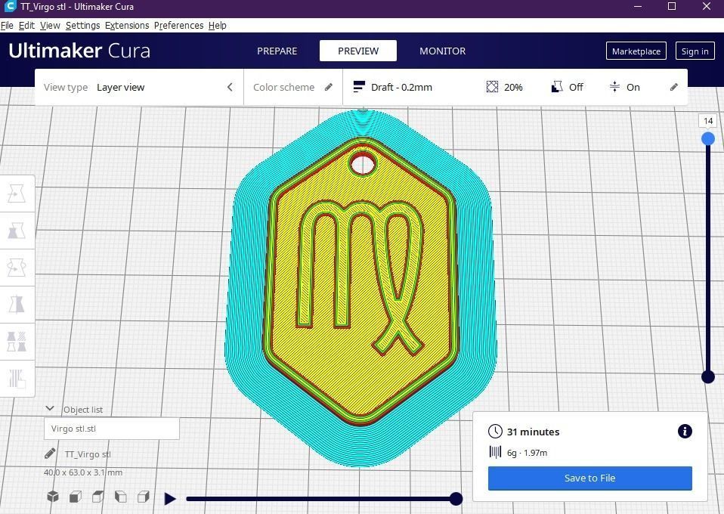Open the View menu
The width and height of the screenshot is (724, 514).
[50, 26]
